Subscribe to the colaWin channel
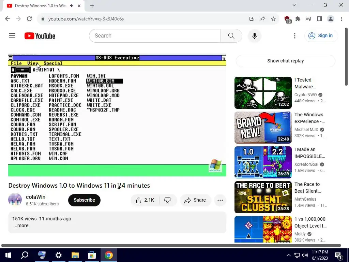Viewport: 349px width, 262px height. pos(84,200)
